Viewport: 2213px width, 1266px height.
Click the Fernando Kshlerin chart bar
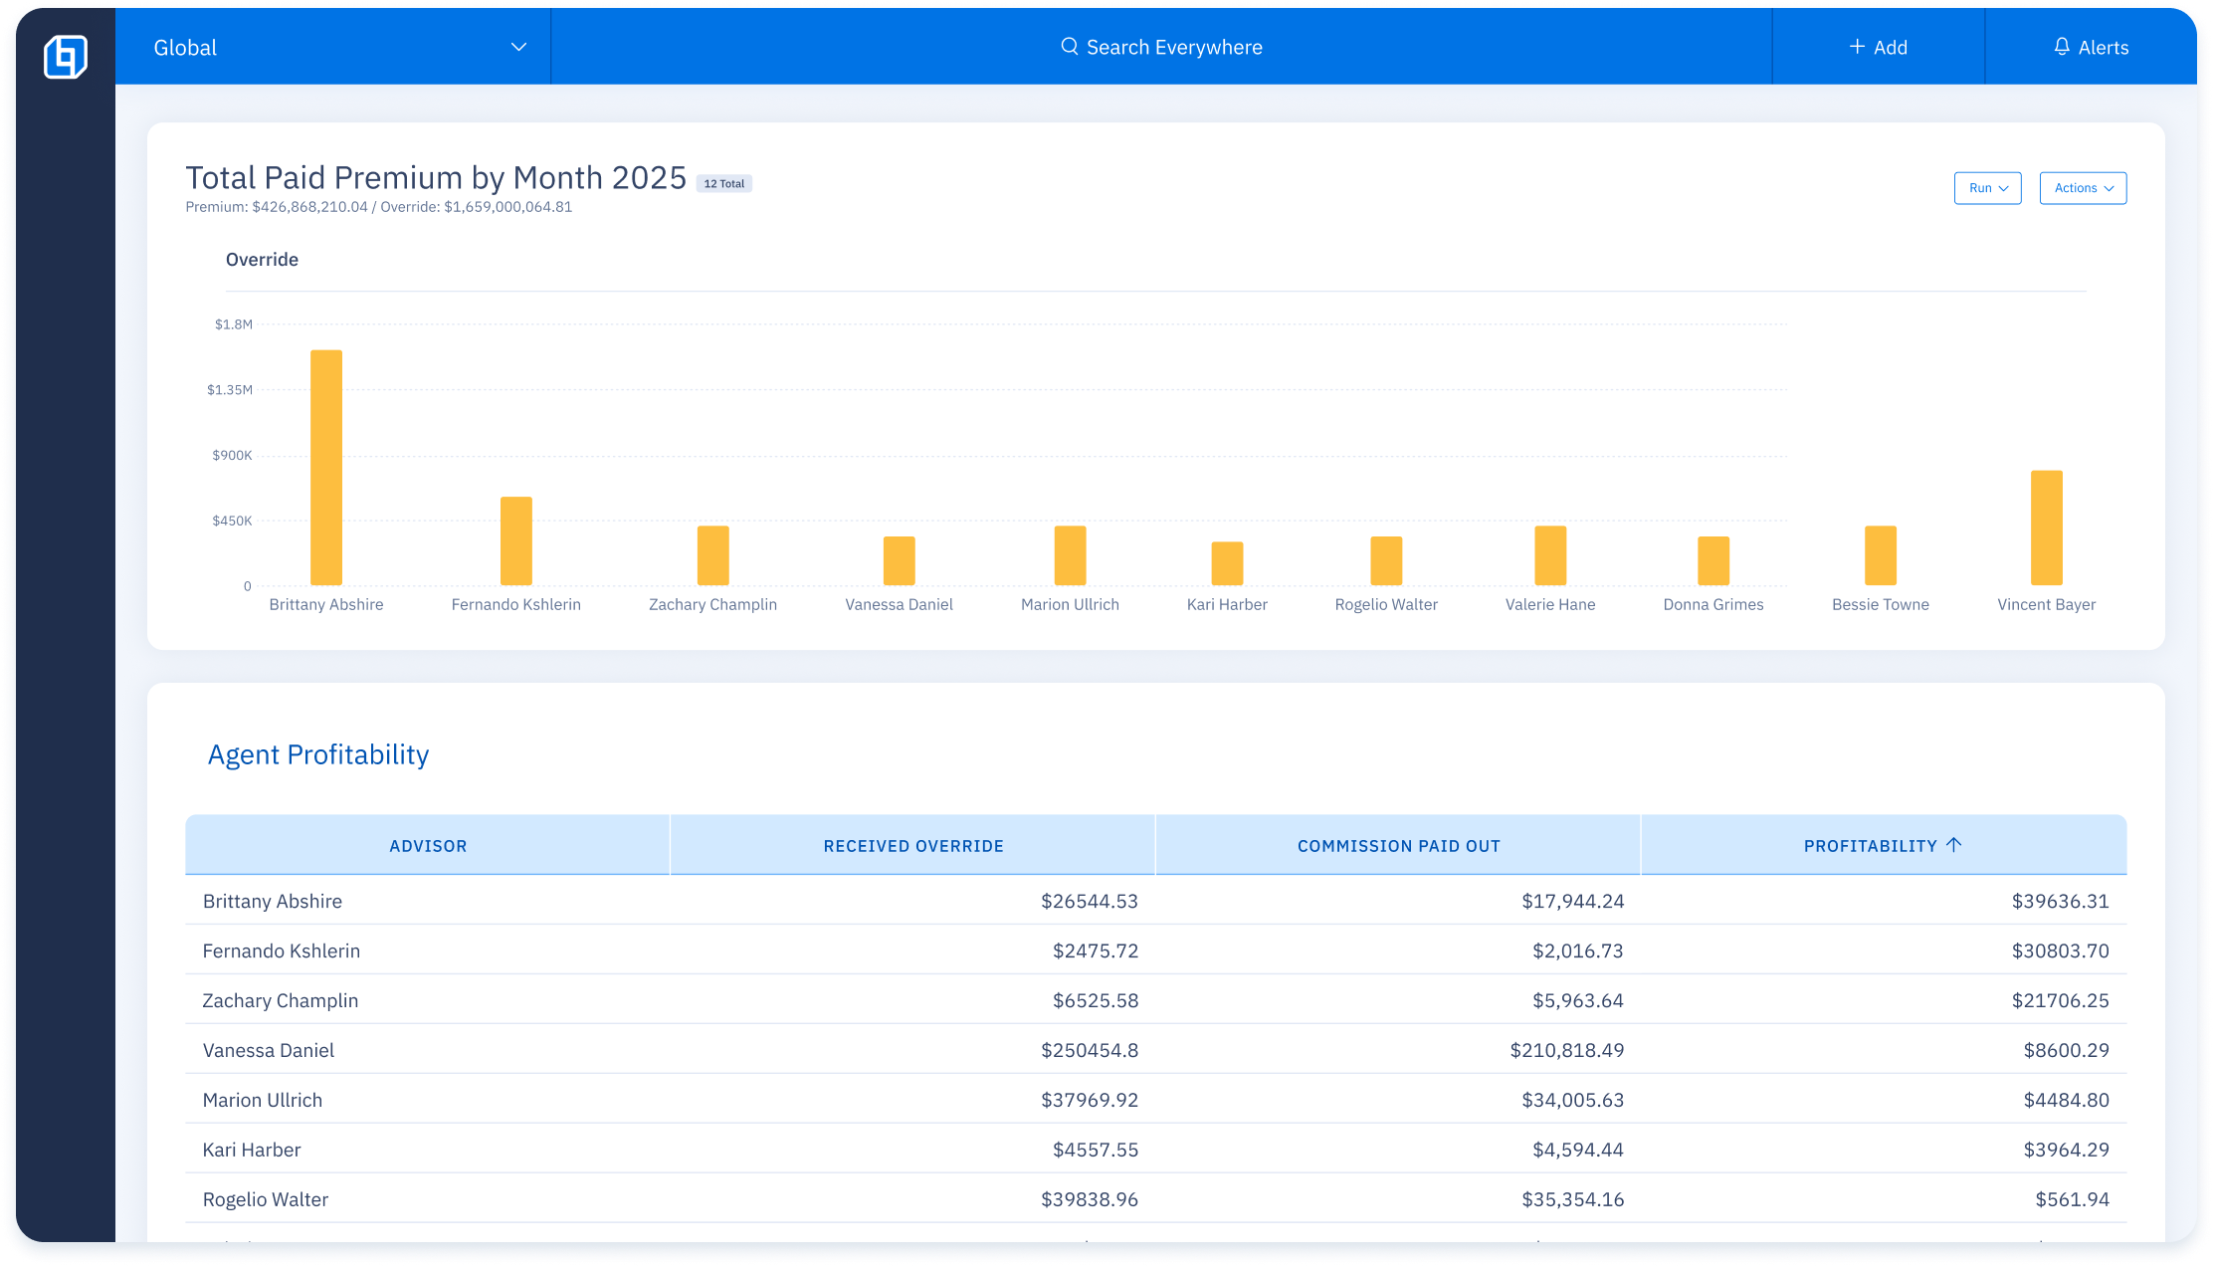[x=515, y=540]
